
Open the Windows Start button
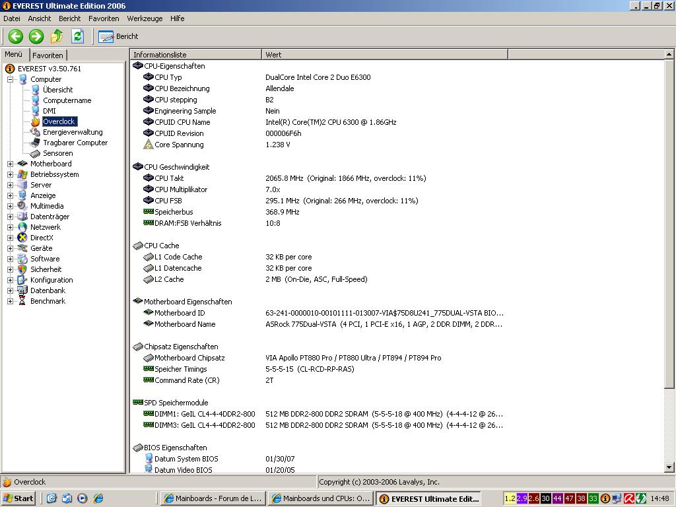[18, 498]
